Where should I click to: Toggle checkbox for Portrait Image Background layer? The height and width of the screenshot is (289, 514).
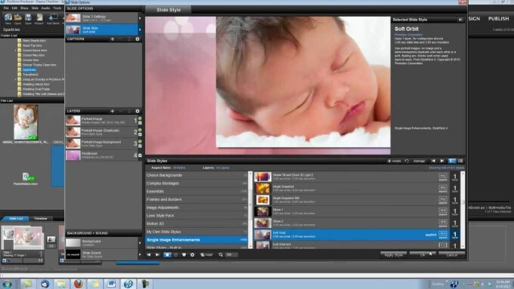(x=140, y=146)
